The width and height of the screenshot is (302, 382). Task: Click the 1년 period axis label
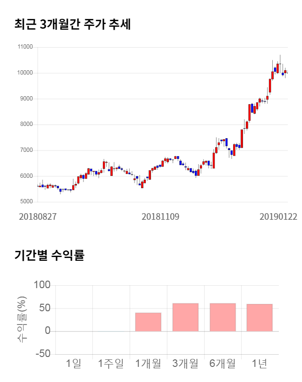tap(260, 364)
